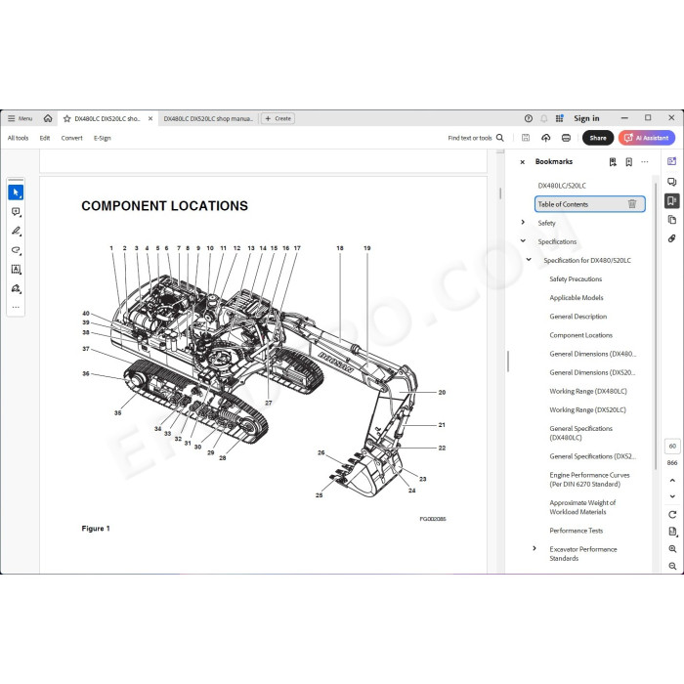This screenshot has height=684, width=684.
Task: Close the first DX480LC DX520LC tab
Action: pyautogui.click(x=150, y=118)
